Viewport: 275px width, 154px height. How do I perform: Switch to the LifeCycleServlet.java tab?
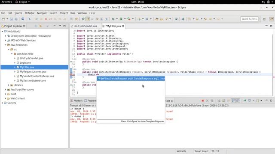[85, 26]
